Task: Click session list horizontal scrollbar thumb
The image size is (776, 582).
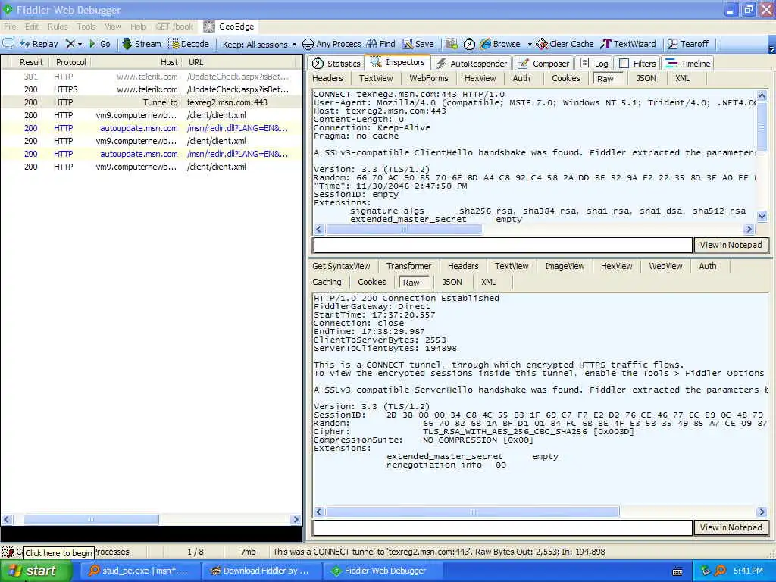Action: pos(91,520)
